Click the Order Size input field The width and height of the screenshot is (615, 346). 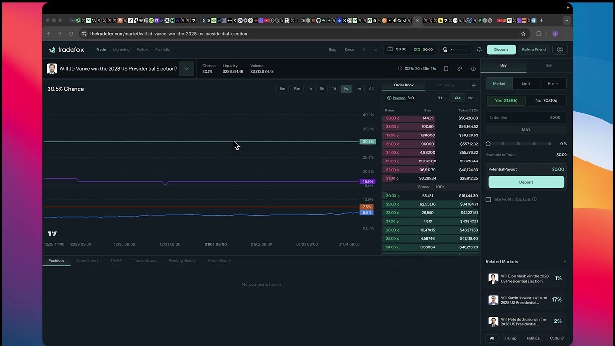(x=526, y=117)
